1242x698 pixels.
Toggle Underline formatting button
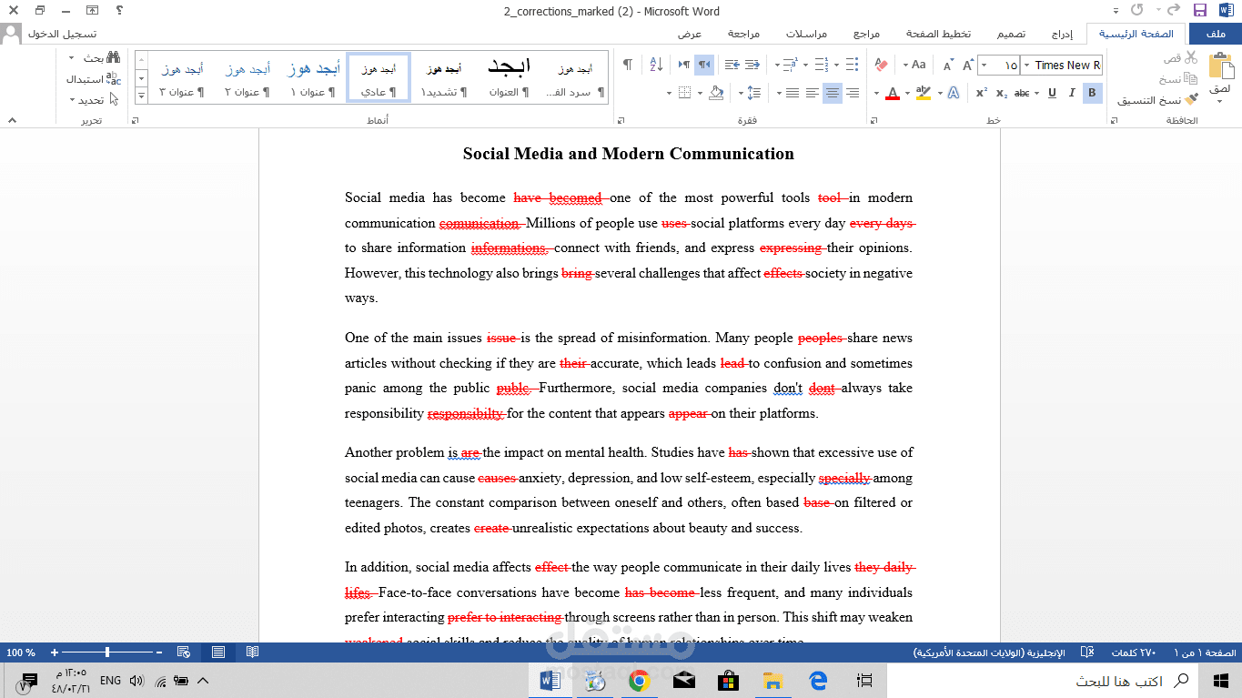tap(1052, 93)
